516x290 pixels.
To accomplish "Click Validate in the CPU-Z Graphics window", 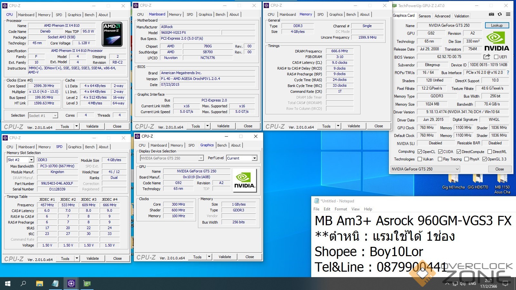I will click(225, 257).
